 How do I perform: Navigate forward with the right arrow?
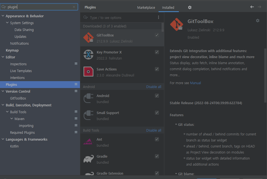259,7
